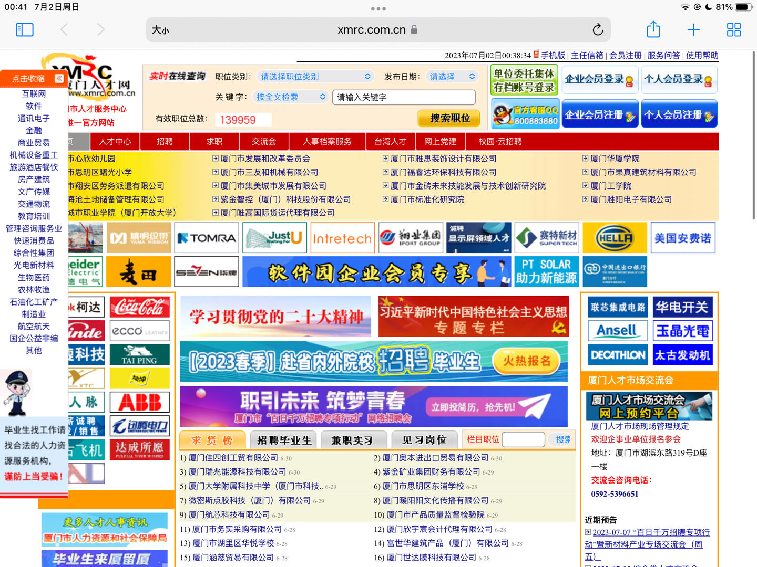Click the 港务集团 PORT GROUP logo
This screenshot has width=757, height=567.
pyautogui.click(x=410, y=238)
